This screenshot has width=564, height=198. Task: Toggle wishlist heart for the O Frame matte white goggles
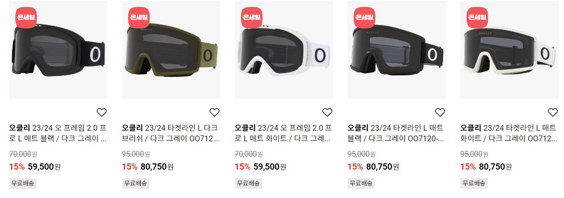(327, 112)
